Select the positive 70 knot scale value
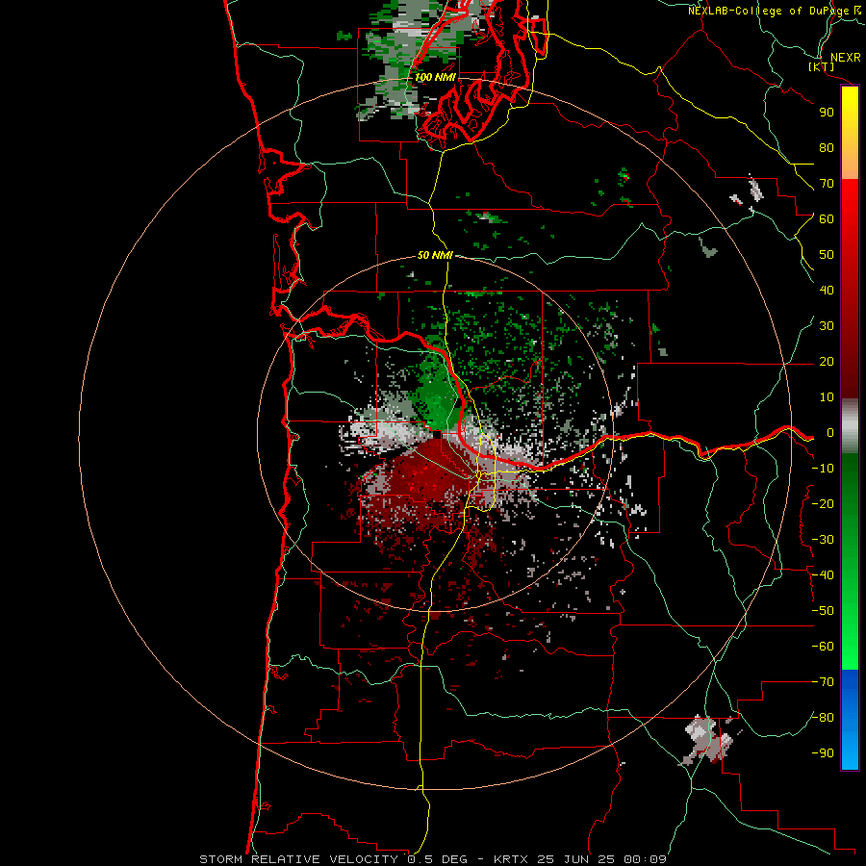The height and width of the screenshot is (866, 866). point(827,184)
